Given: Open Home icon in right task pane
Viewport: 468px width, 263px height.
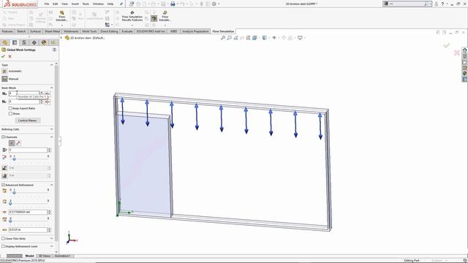Looking at the screenshot, I should pyautogui.click(x=465, y=50).
